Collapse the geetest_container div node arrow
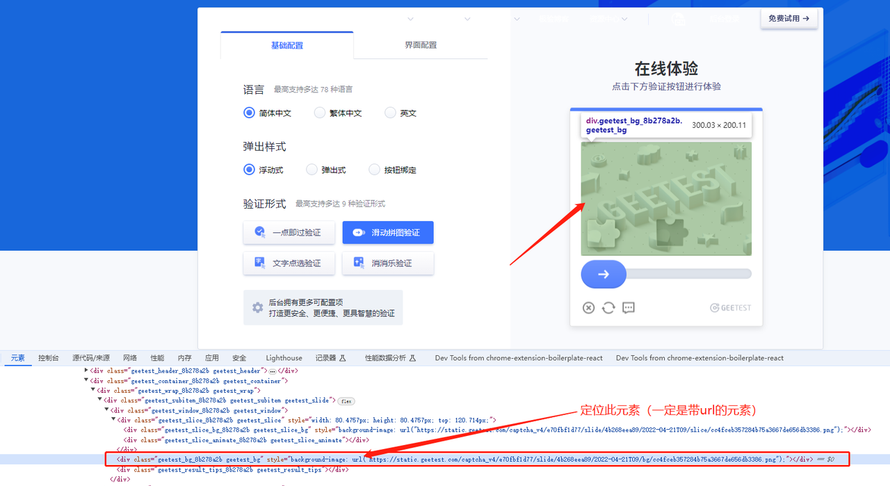 pos(87,381)
